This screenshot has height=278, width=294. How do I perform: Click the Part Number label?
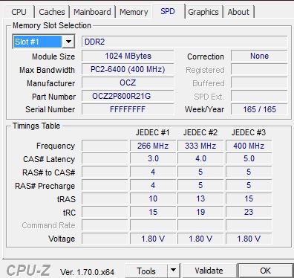pos(53,97)
